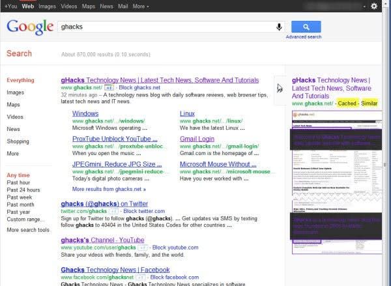Open ProxTube Unblock YouTube sitelink
This screenshot has height=286, width=391.
click(115, 139)
